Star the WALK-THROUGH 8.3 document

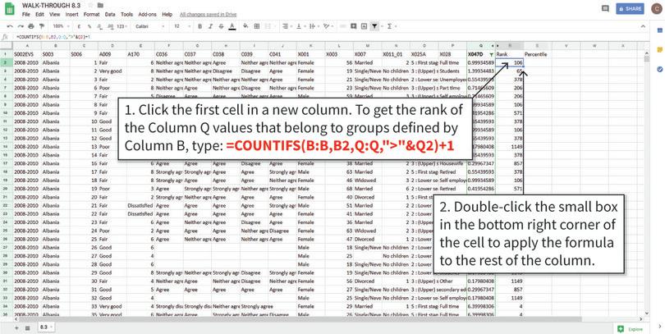90,5
